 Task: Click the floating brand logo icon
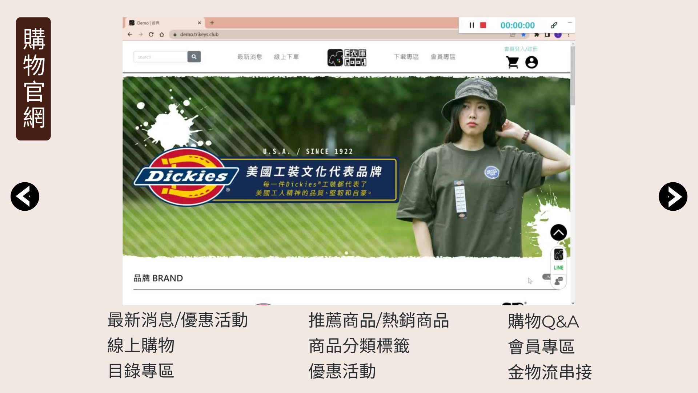click(x=559, y=254)
